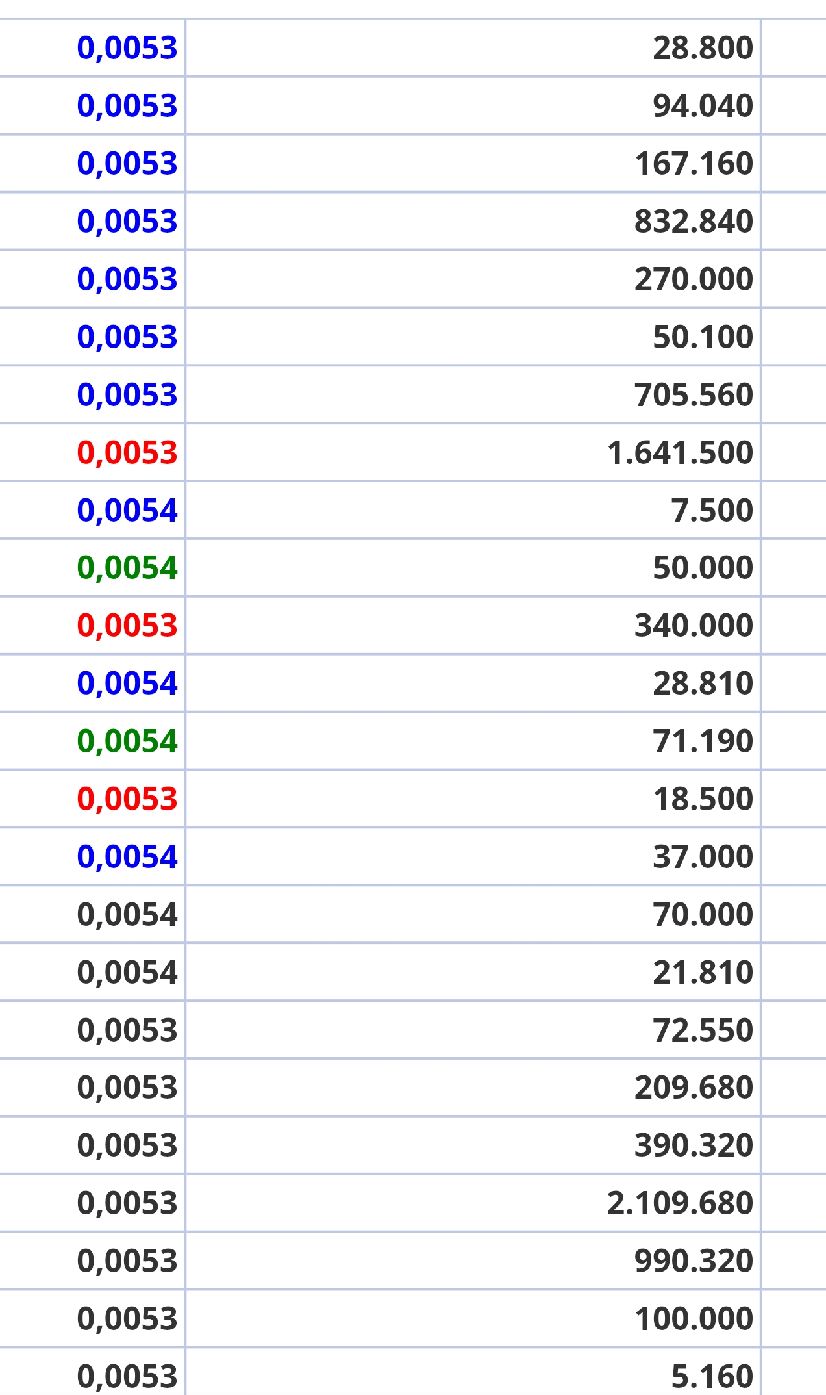The height and width of the screenshot is (1395, 826).
Task: Click the 72.550 volume cell
Action: coord(703,1030)
